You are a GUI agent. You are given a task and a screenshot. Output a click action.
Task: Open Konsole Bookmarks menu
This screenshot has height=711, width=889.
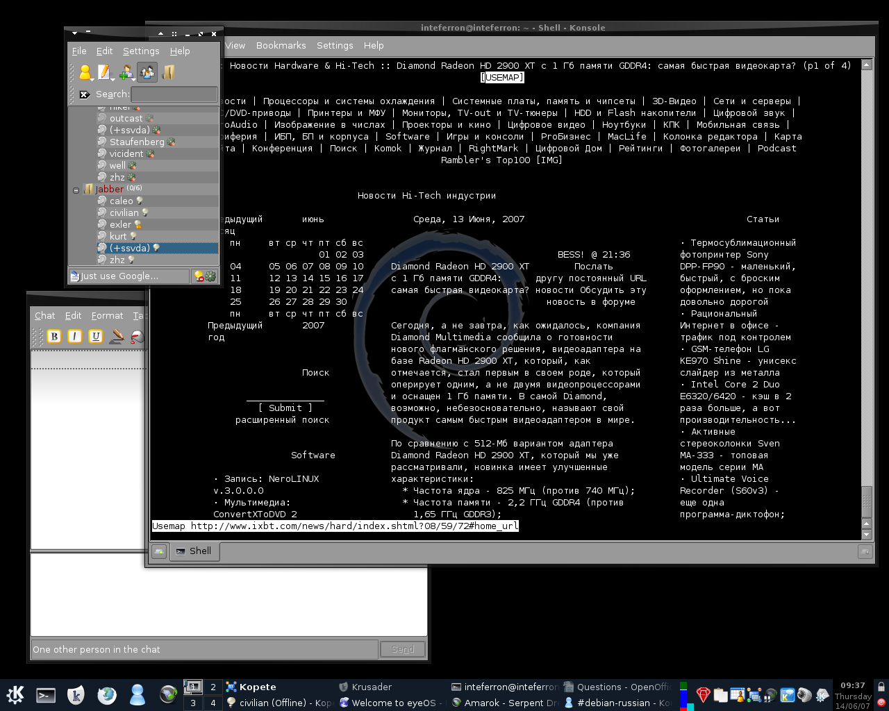(x=281, y=45)
